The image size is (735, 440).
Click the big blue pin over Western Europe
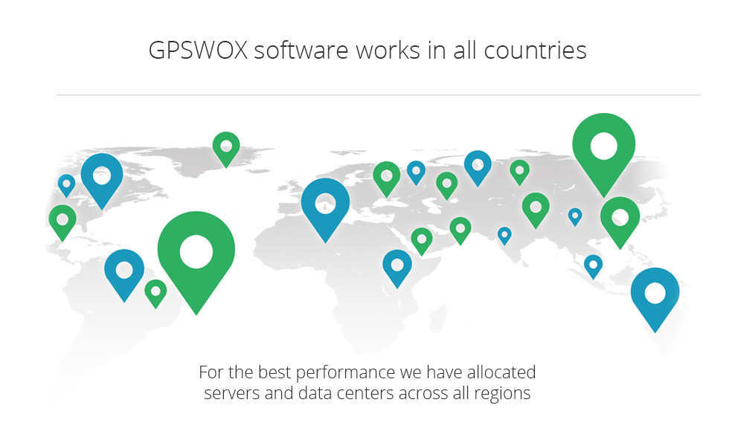325,204
